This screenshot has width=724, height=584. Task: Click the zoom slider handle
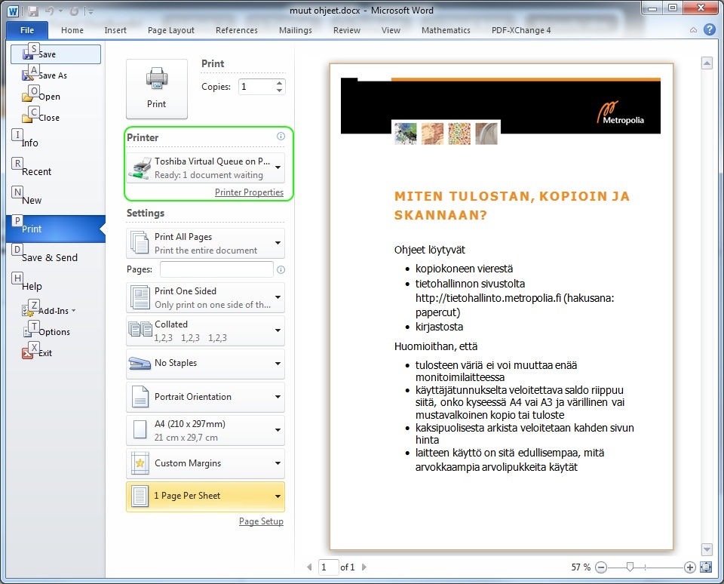(630, 567)
